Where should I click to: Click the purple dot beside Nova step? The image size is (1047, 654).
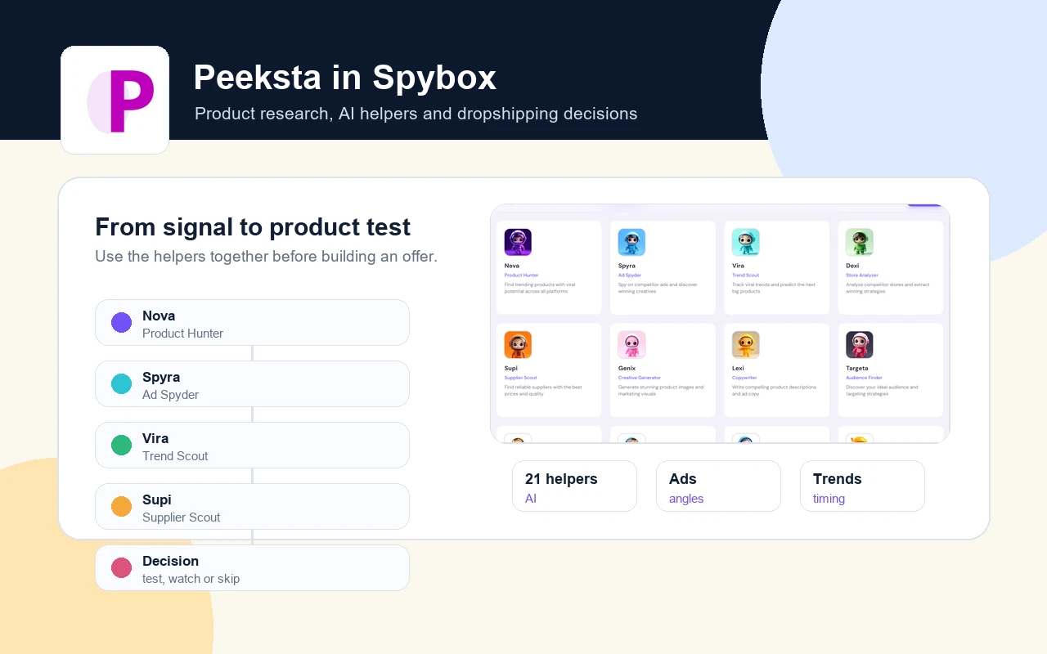click(x=121, y=322)
